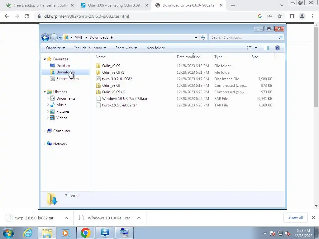The width and height of the screenshot is (319, 239).
Task: Open the Chrome profile avatar
Action: tap(302, 16)
